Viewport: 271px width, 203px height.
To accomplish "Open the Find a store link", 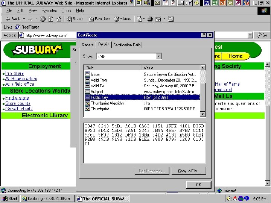I will coord(17,98).
